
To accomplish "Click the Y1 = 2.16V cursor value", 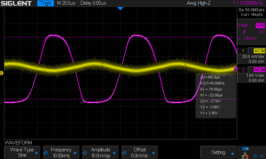I will tap(209, 113).
